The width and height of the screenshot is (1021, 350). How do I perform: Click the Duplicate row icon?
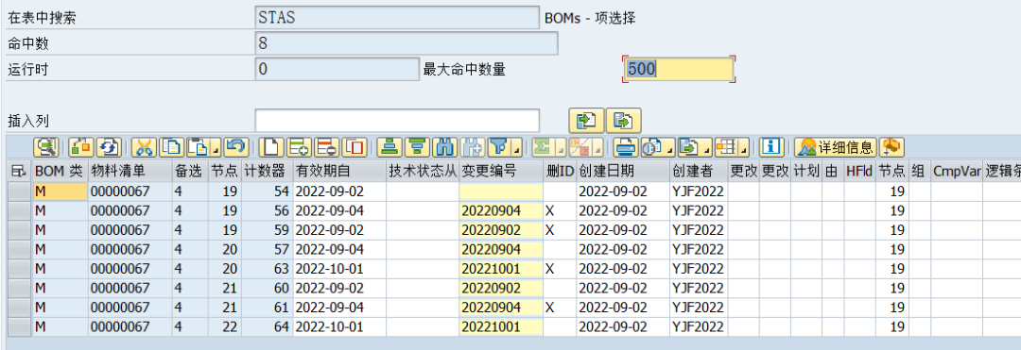[355, 147]
